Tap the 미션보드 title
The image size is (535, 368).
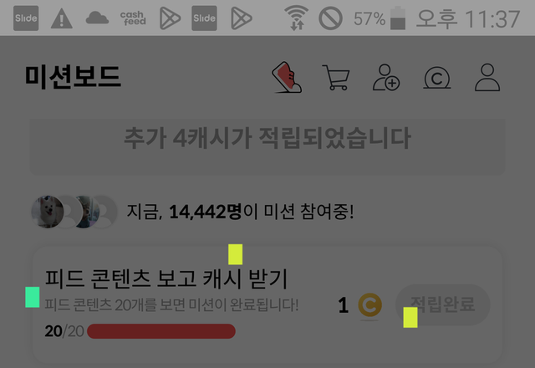click(73, 77)
